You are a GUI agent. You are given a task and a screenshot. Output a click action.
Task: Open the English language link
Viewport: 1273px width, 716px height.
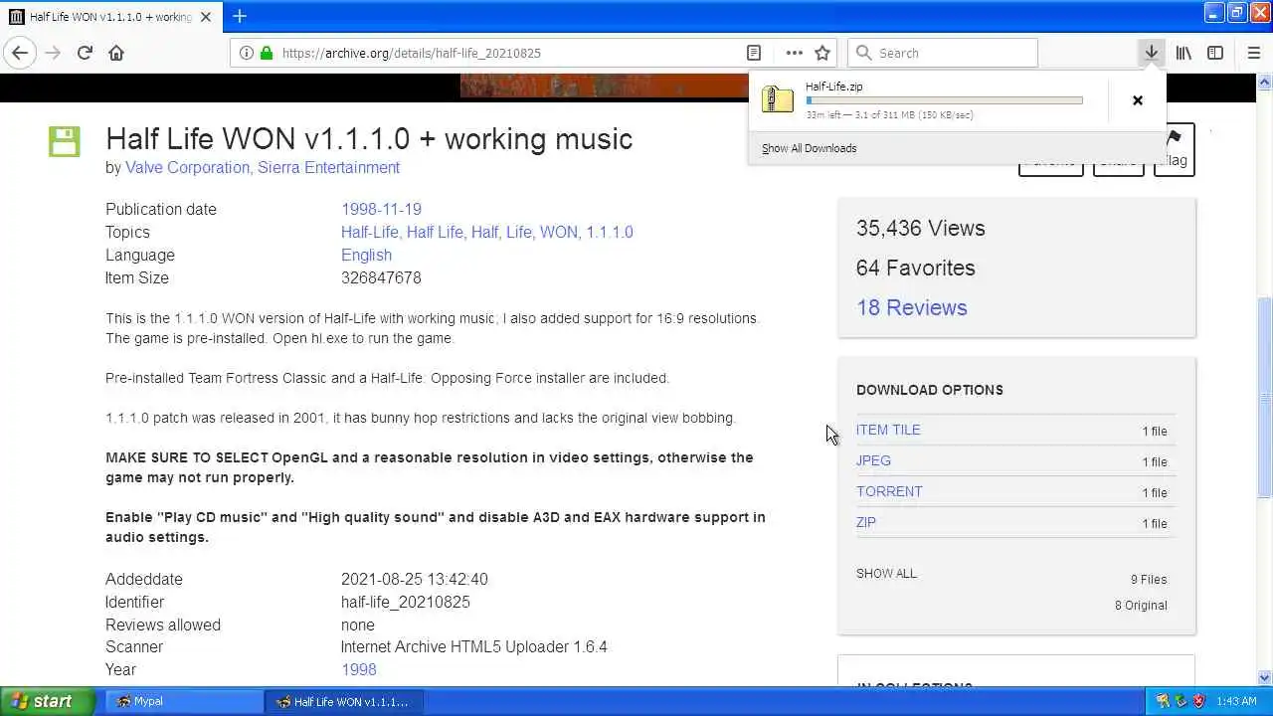point(366,255)
